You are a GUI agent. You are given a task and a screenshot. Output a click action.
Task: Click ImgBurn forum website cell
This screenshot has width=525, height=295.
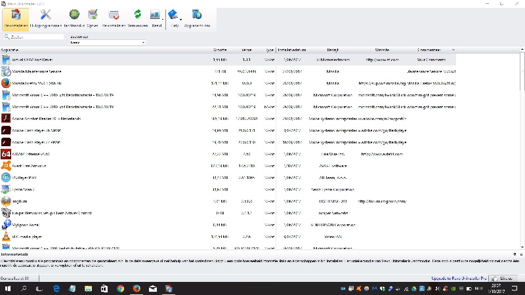(x=382, y=201)
